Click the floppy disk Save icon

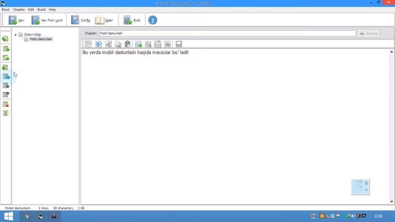[178, 44]
